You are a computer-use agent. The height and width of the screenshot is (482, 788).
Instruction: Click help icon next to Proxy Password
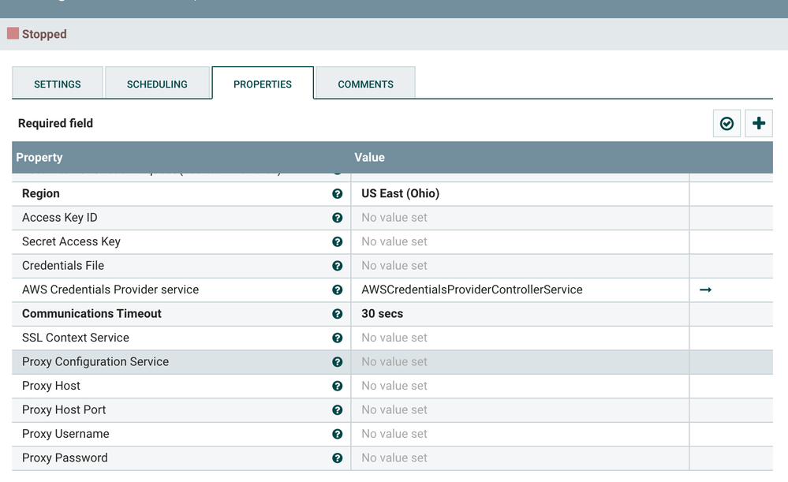tap(338, 458)
